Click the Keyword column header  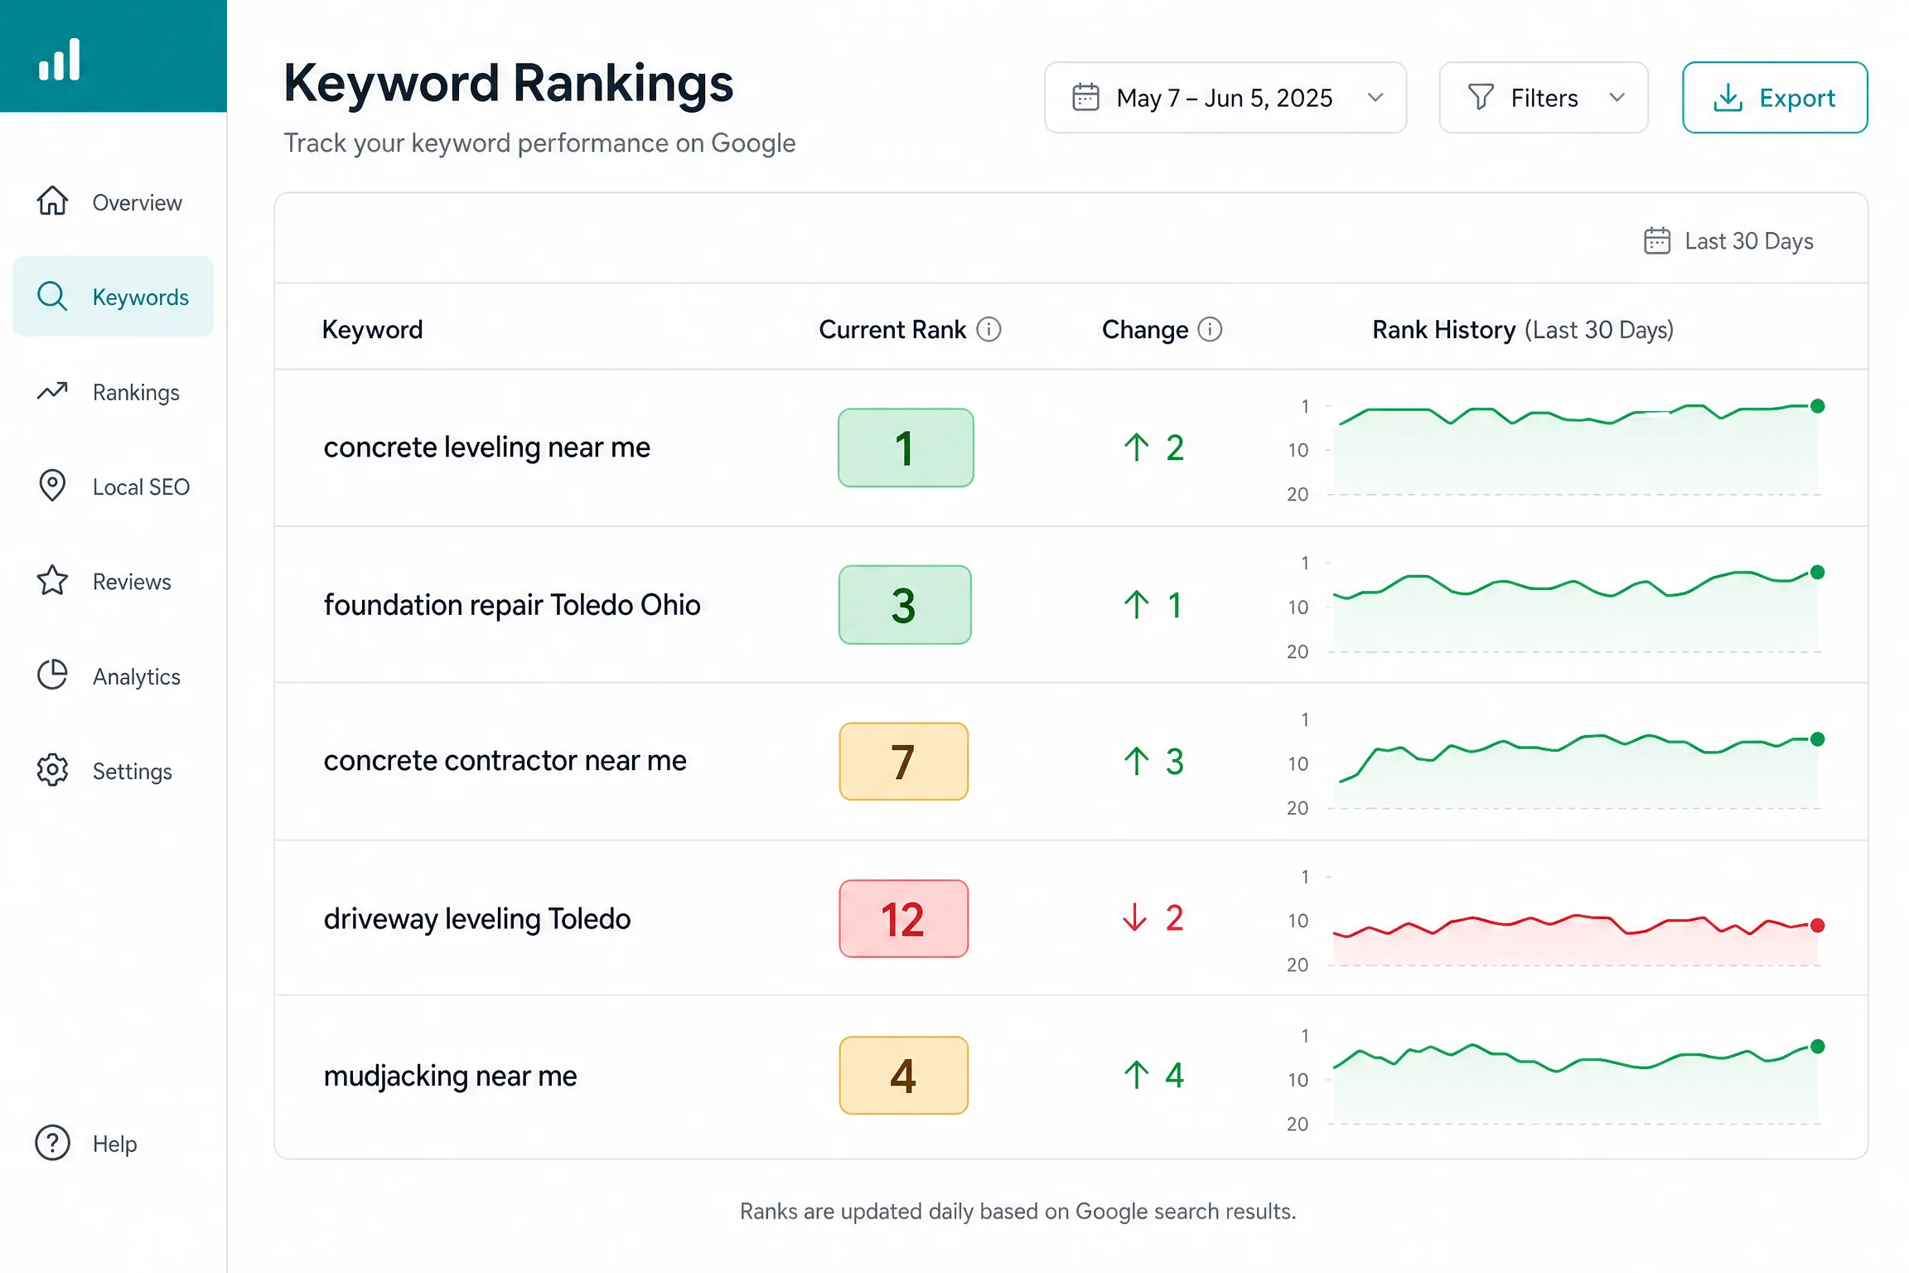(x=373, y=330)
